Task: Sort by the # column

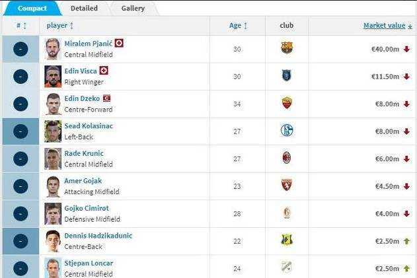Action: pyautogui.click(x=21, y=26)
